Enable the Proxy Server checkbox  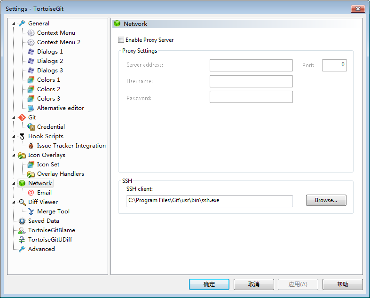tap(121, 40)
